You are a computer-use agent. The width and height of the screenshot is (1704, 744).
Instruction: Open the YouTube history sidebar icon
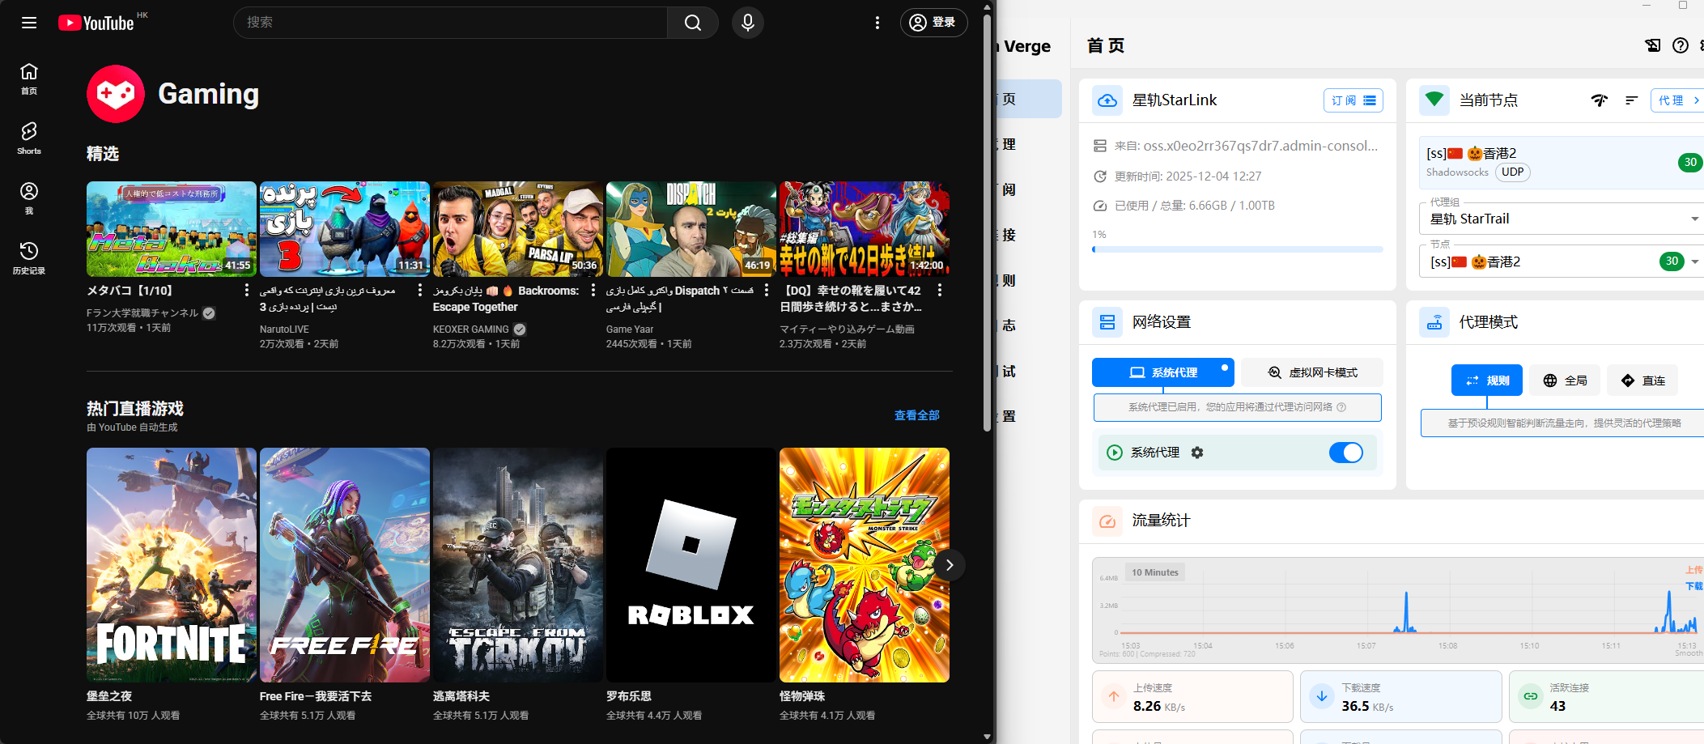[29, 257]
